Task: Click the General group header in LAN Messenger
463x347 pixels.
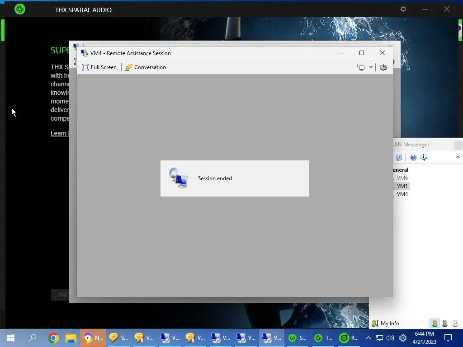Action: [401, 170]
